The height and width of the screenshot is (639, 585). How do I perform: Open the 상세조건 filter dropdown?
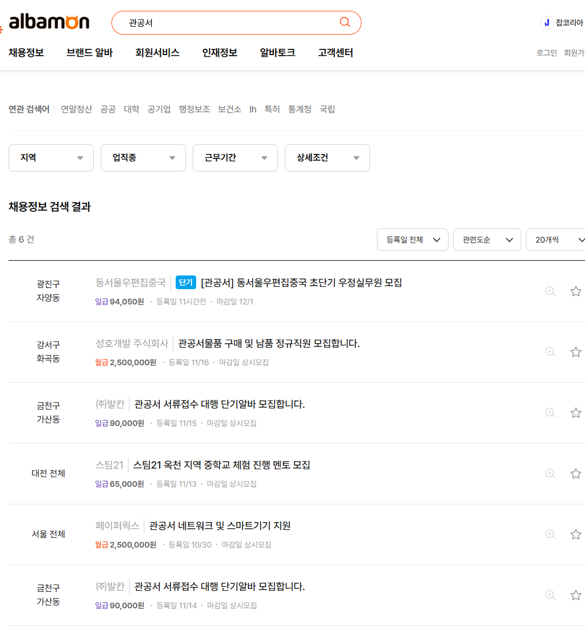[x=327, y=158]
